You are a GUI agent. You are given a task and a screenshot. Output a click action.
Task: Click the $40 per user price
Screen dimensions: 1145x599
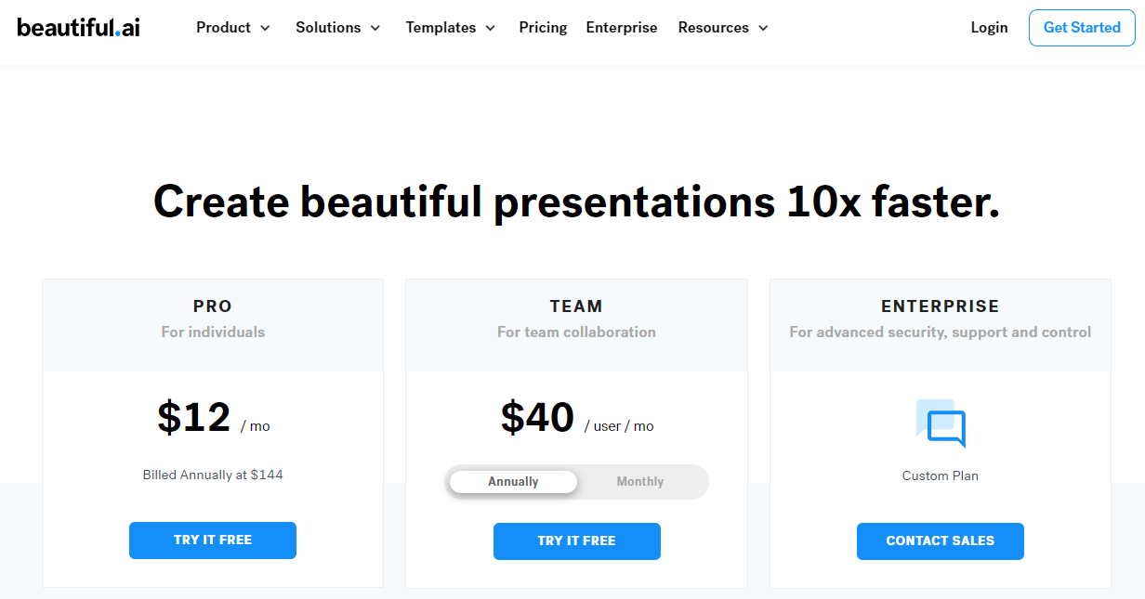(x=538, y=418)
